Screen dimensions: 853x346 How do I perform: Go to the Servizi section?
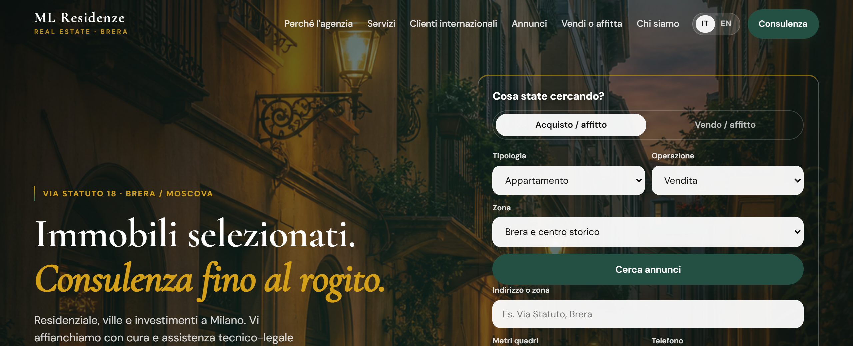click(381, 24)
